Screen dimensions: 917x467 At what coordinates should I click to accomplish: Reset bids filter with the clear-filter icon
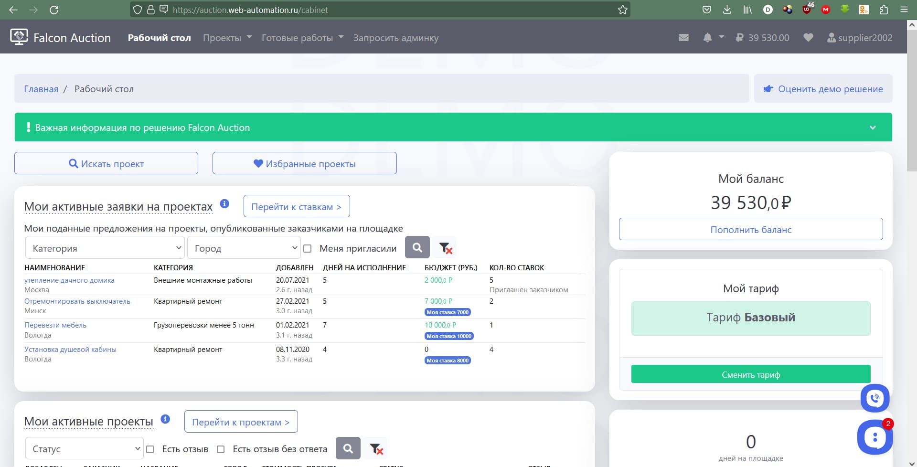(x=445, y=248)
